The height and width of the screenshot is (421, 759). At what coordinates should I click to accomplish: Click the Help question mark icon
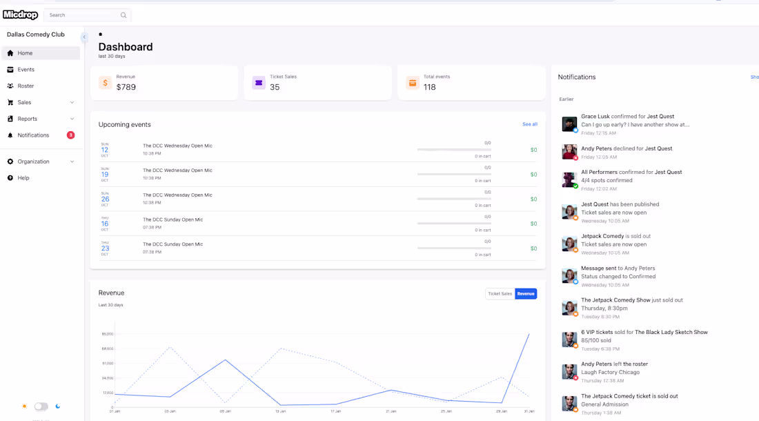click(10, 178)
